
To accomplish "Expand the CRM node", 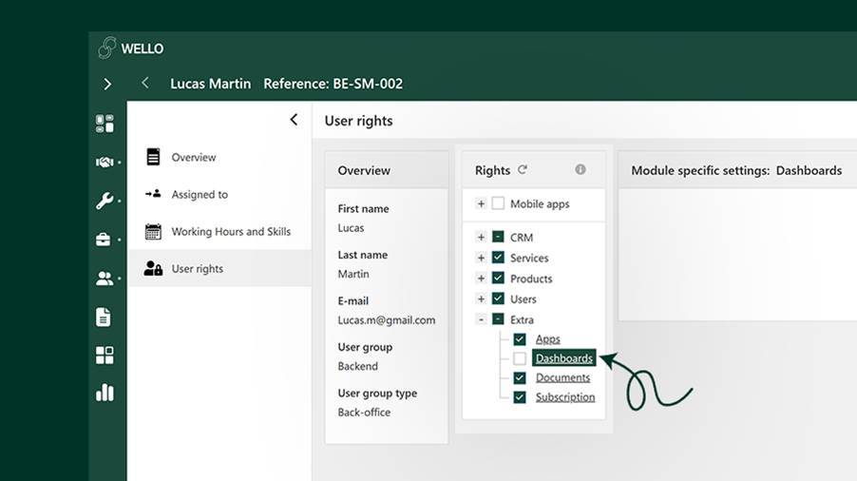I will pos(481,238).
